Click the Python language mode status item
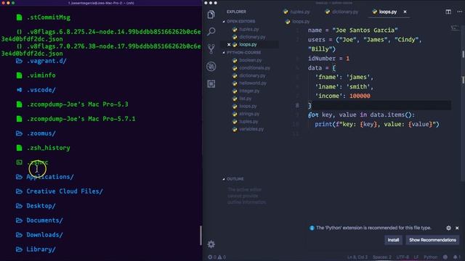This screenshot has width=465, height=261. click(x=430, y=257)
